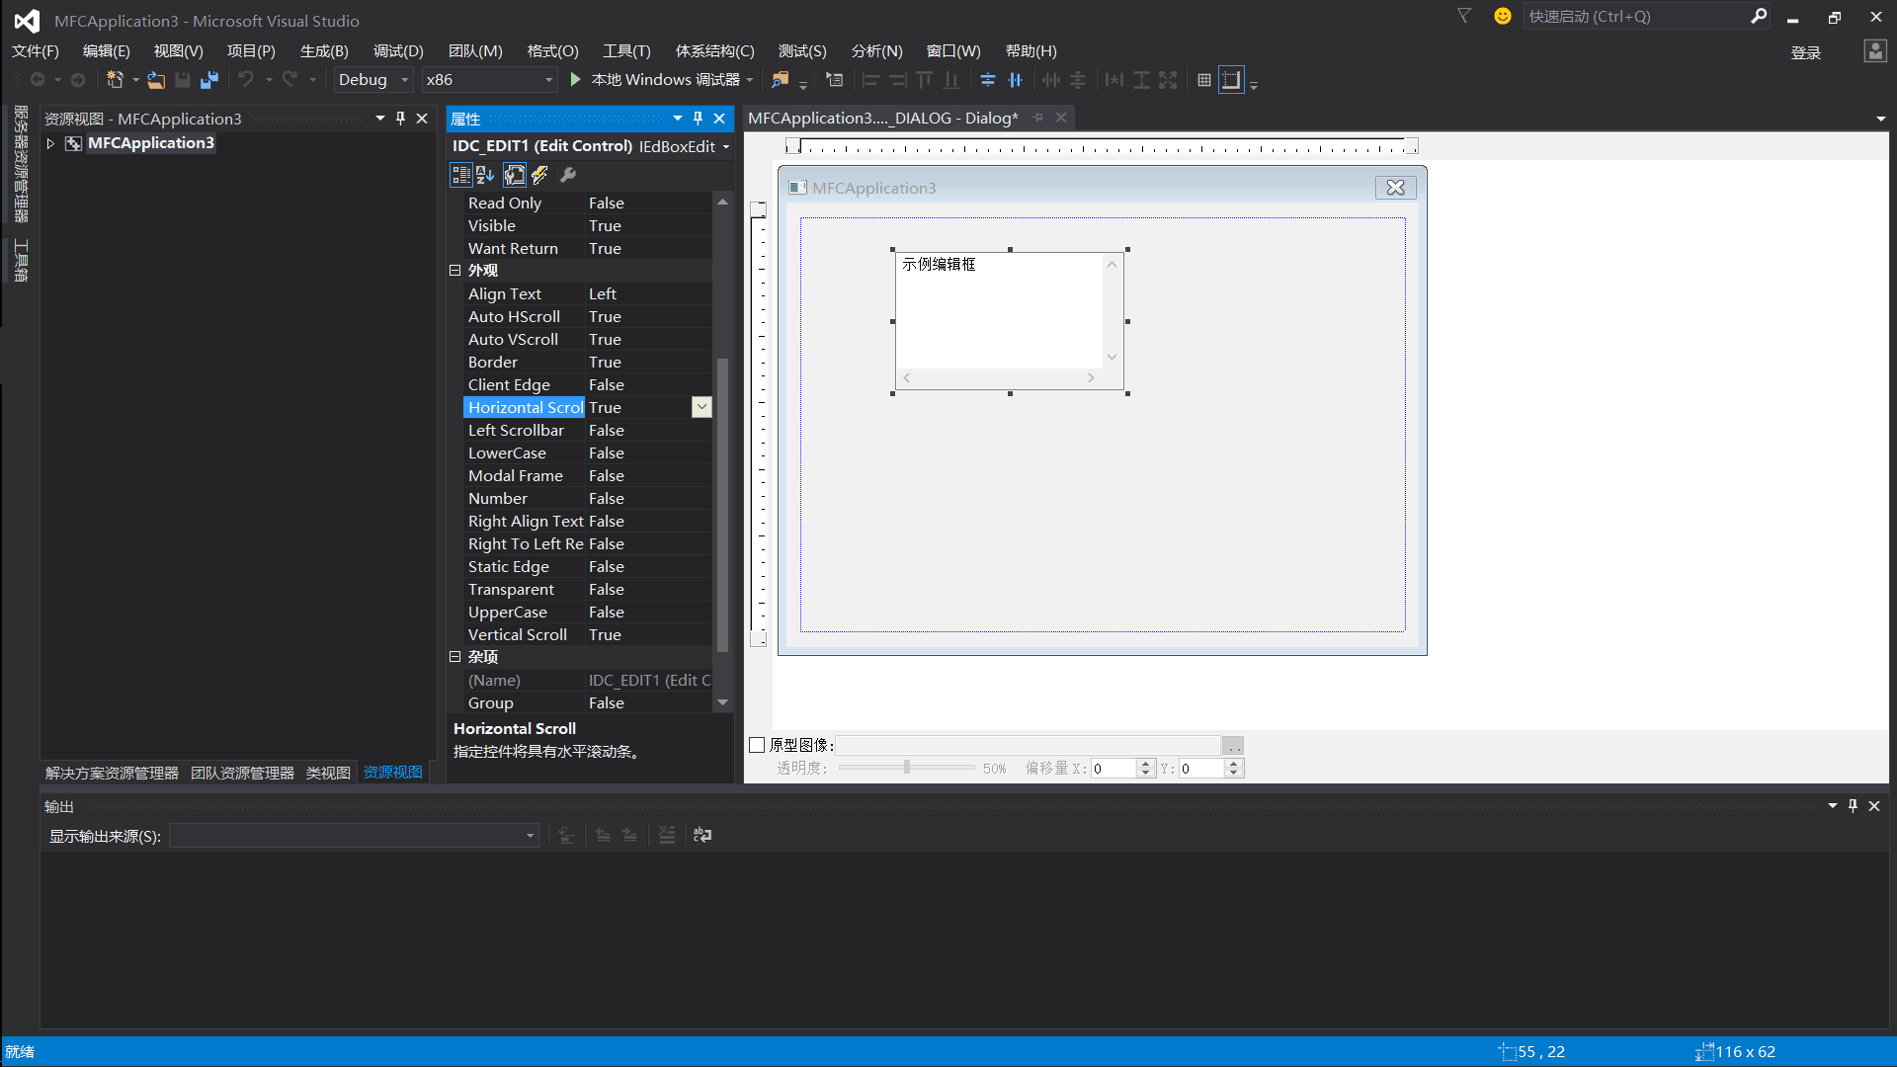This screenshot has width=1897, height=1067.
Task: Collapse the 杂项 property category
Action: pyautogui.click(x=455, y=656)
